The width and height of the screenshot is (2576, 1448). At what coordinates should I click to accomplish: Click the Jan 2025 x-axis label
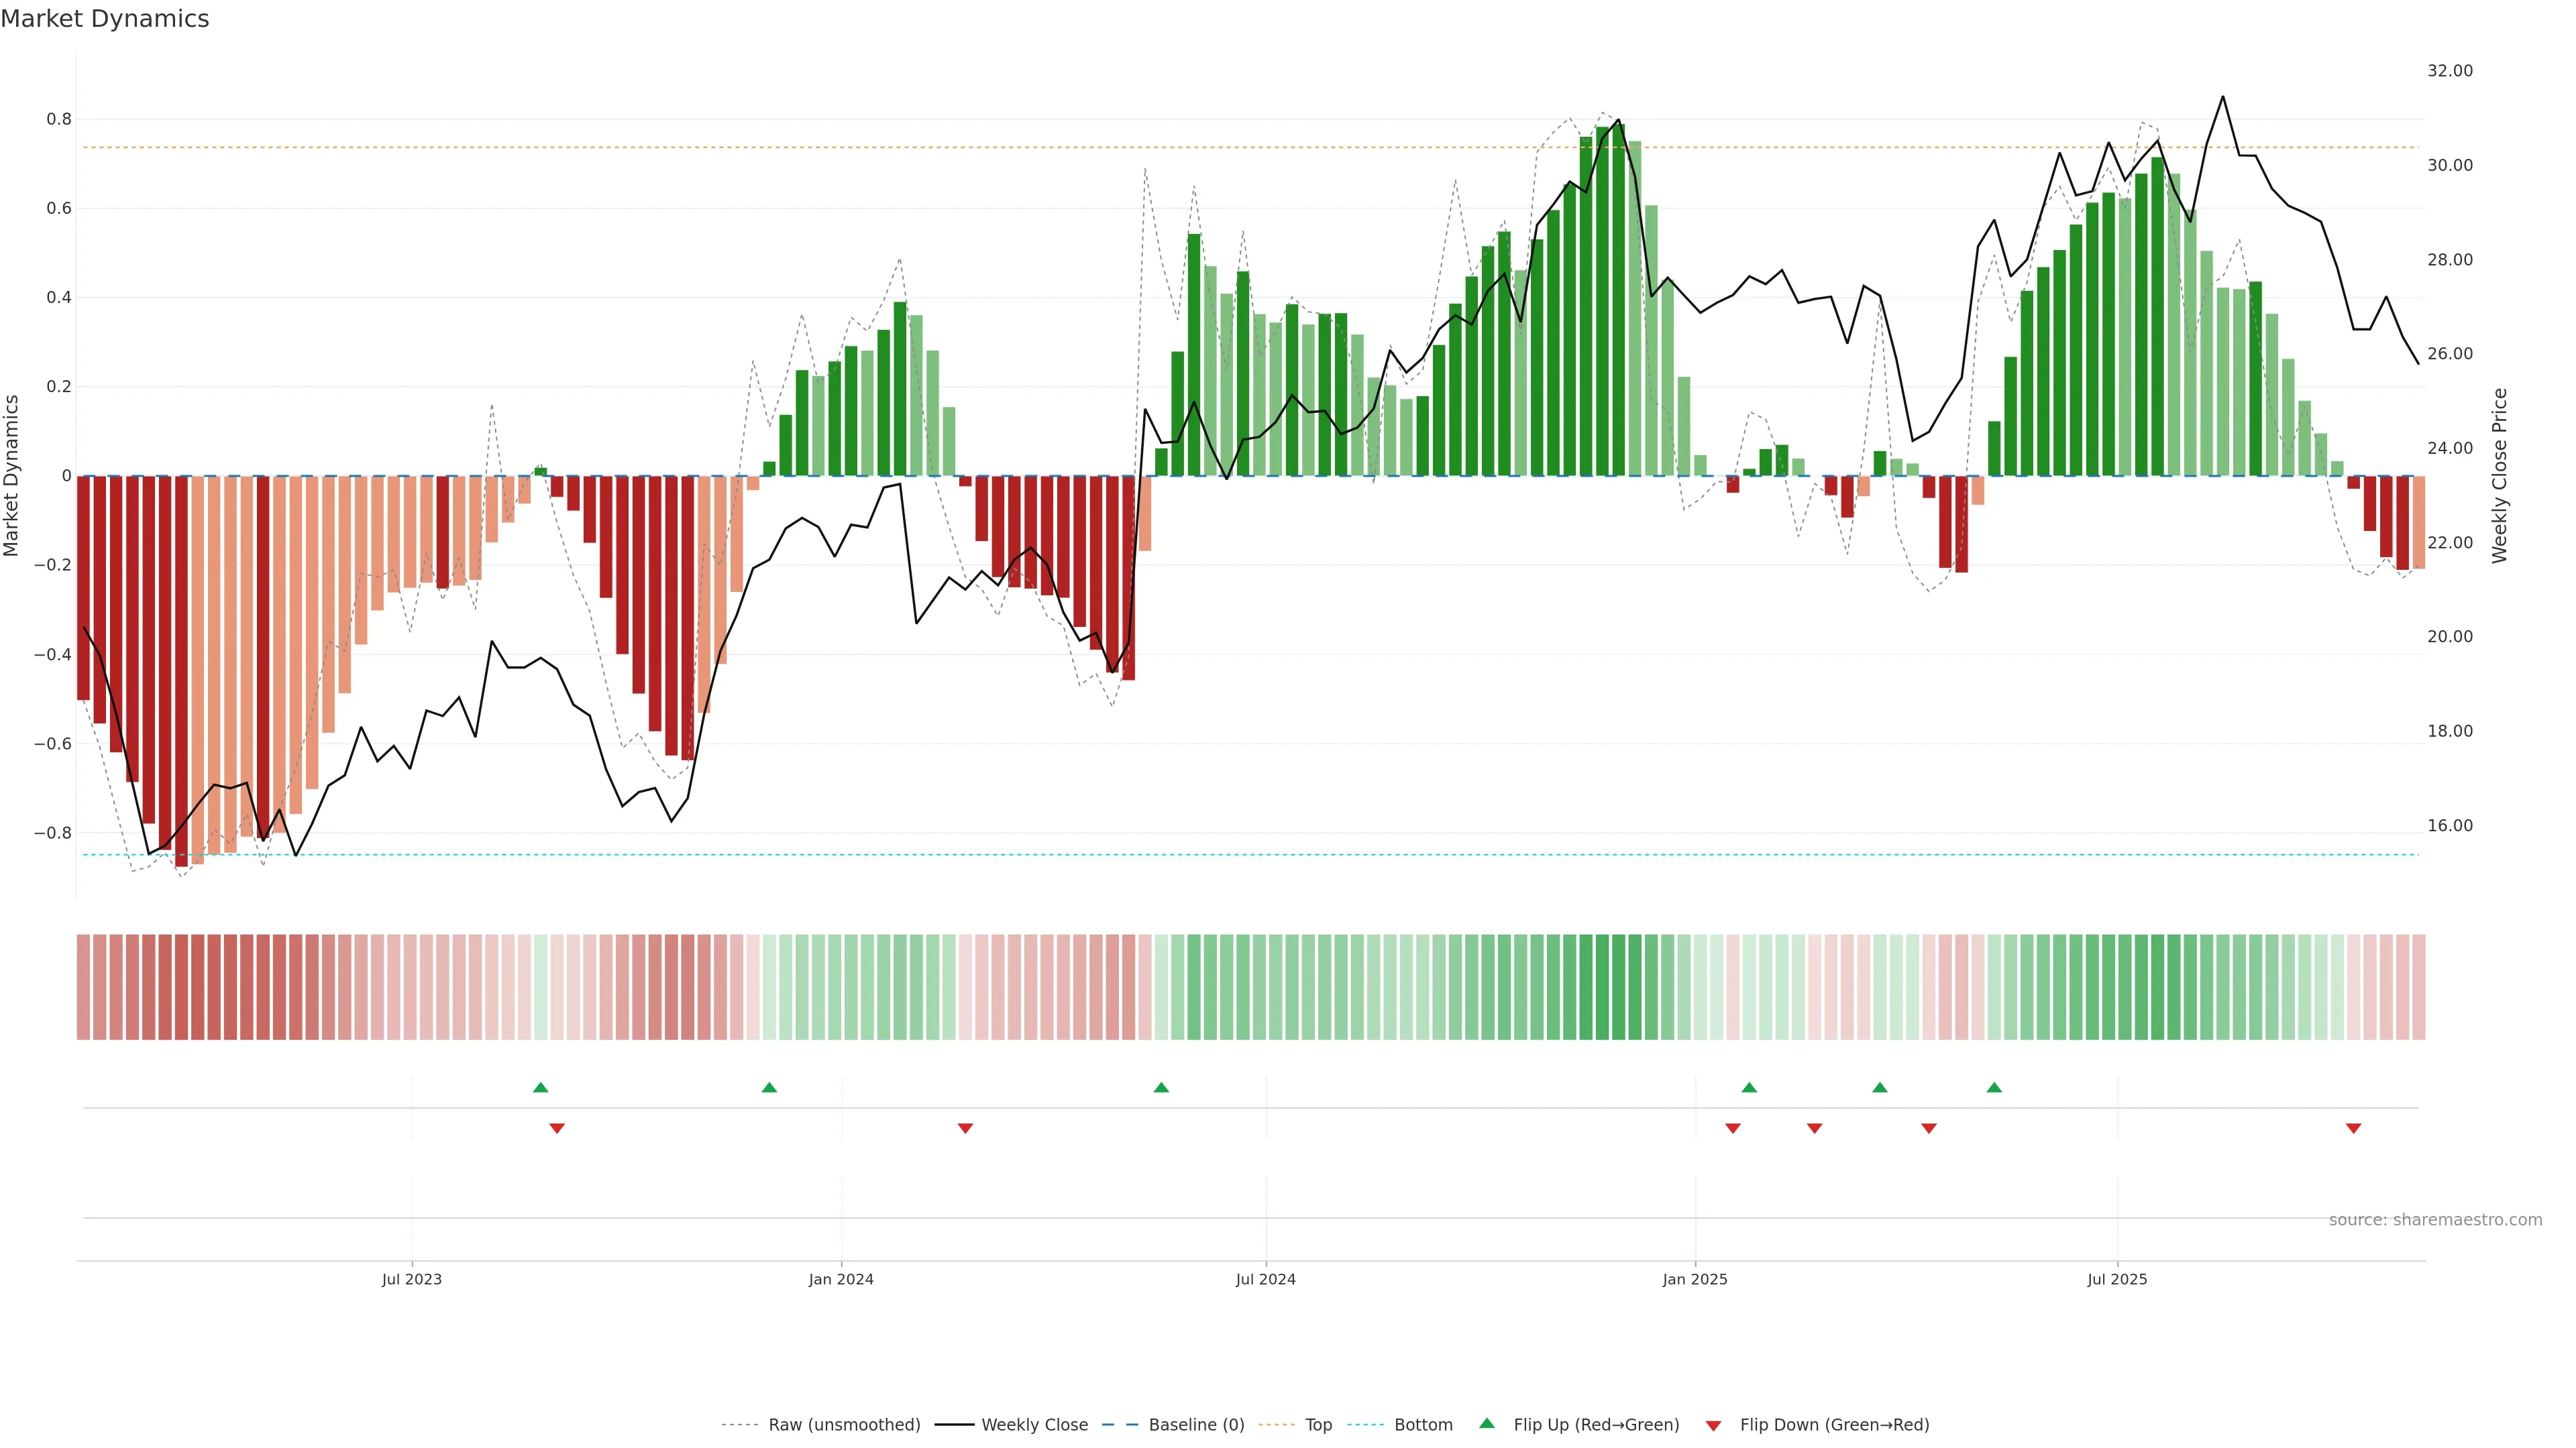[1694, 1279]
